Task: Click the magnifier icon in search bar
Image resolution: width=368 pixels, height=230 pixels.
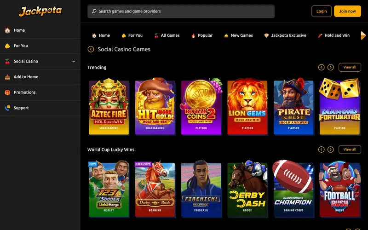Action: click(x=94, y=11)
